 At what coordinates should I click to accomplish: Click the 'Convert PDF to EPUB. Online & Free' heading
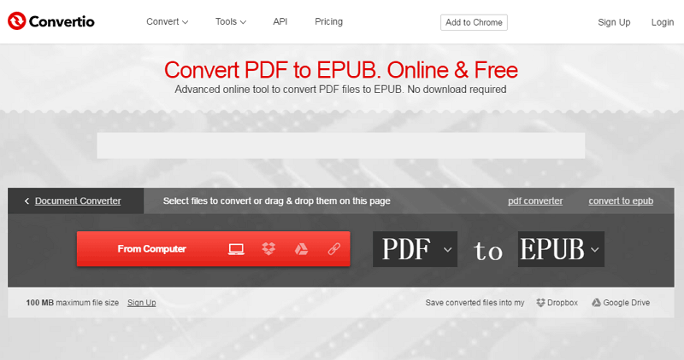(340, 70)
